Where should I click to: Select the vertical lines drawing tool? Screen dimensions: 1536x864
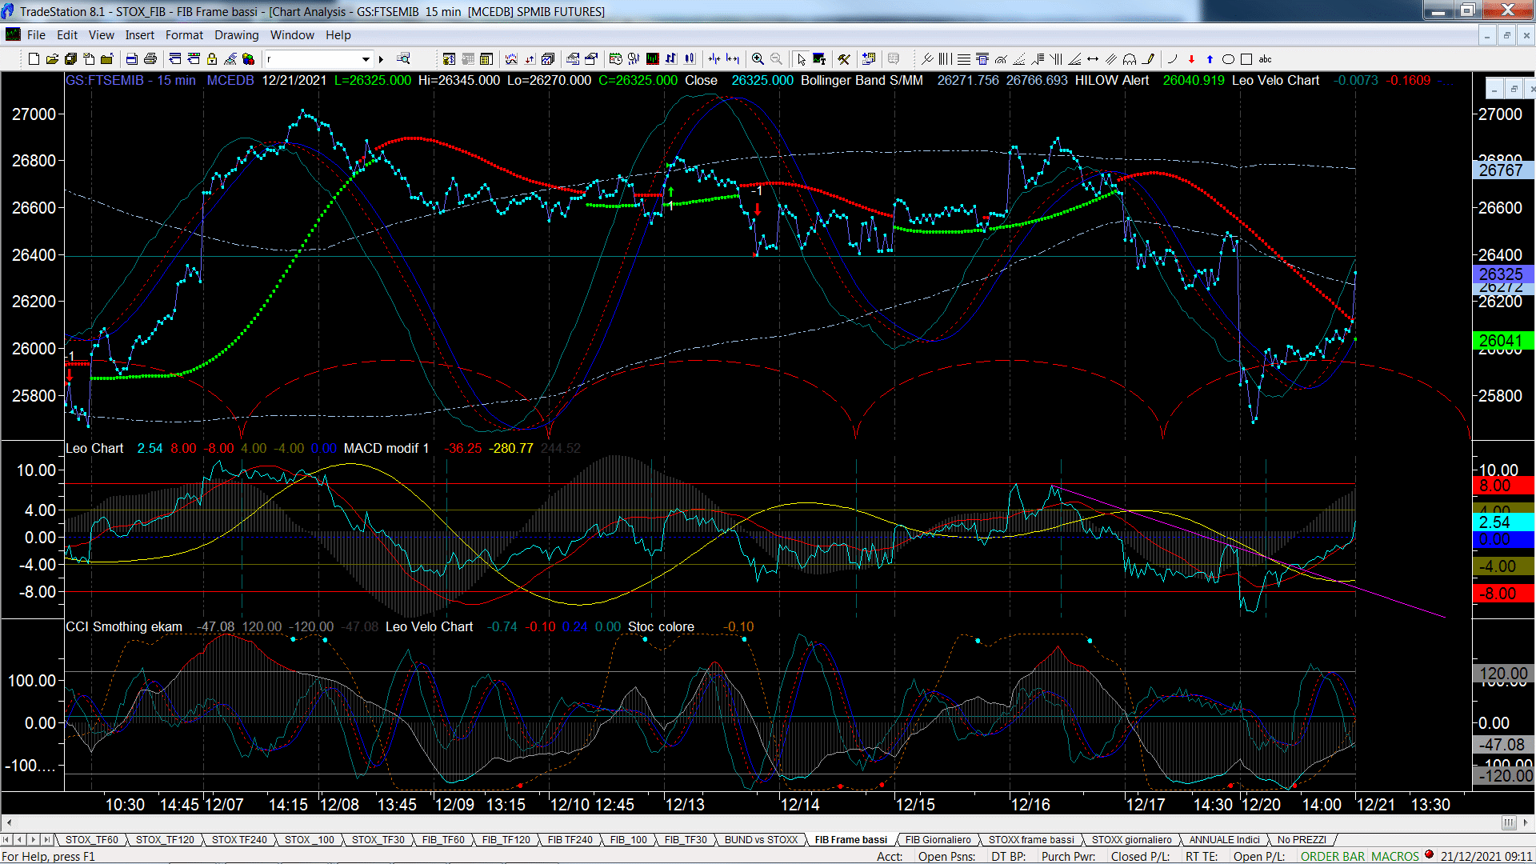(946, 59)
